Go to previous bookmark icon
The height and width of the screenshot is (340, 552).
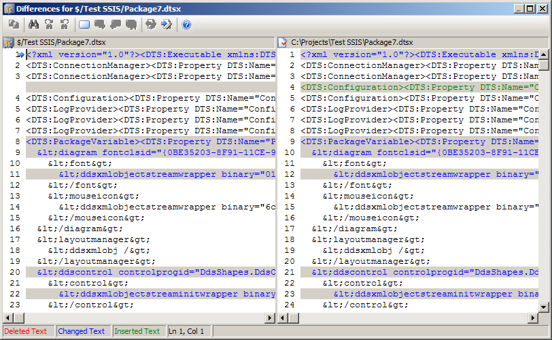[x=116, y=24]
